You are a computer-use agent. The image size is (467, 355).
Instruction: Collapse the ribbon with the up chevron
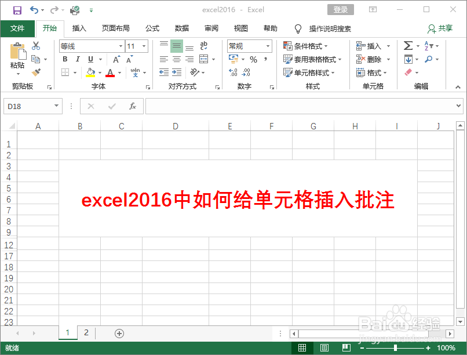[458, 87]
